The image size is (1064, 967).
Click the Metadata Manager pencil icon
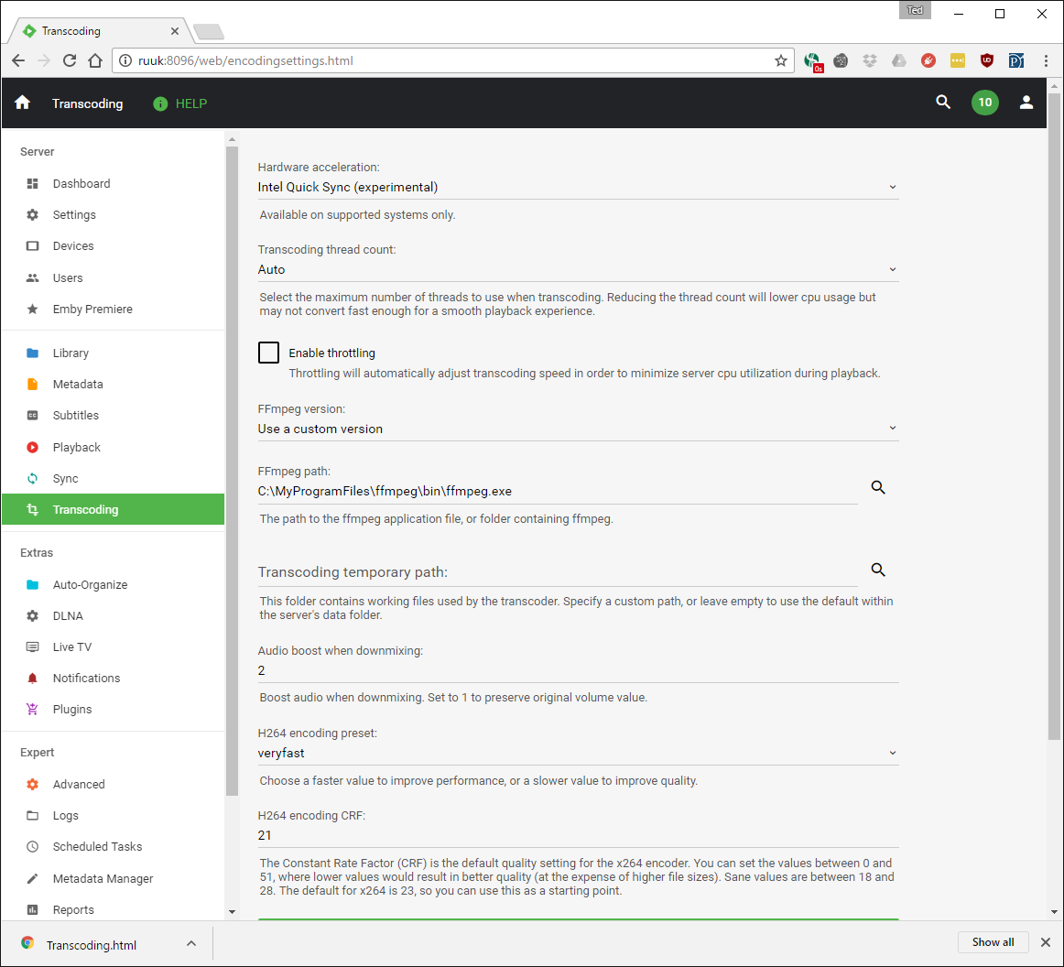click(33, 879)
